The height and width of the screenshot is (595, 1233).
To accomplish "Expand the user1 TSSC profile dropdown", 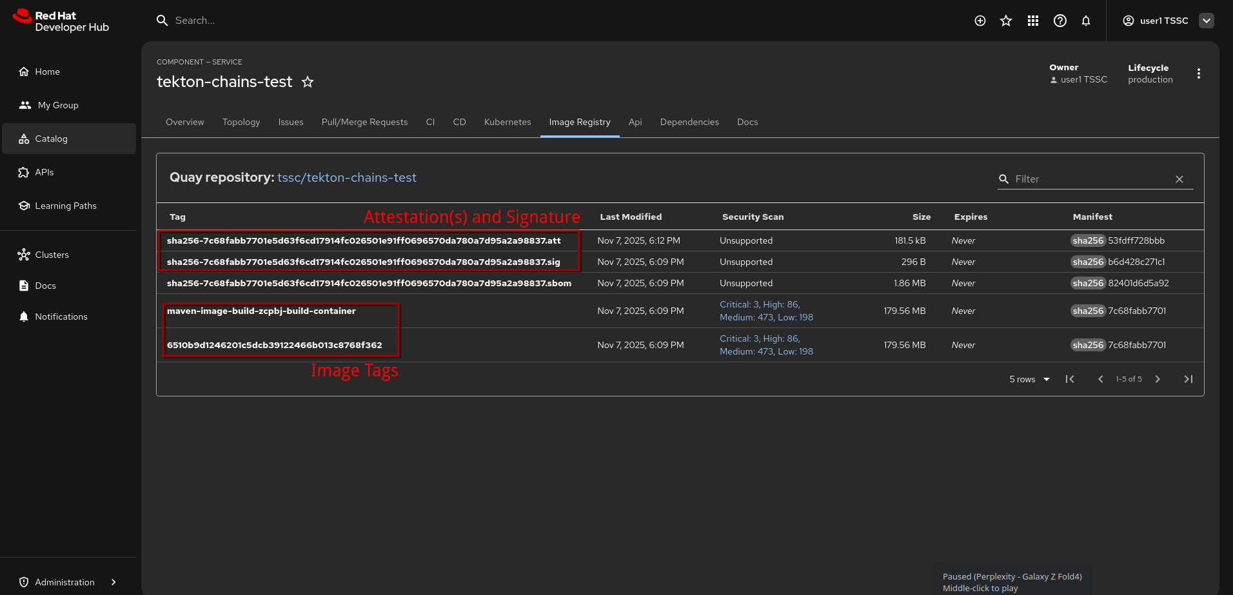I will pyautogui.click(x=1206, y=21).
